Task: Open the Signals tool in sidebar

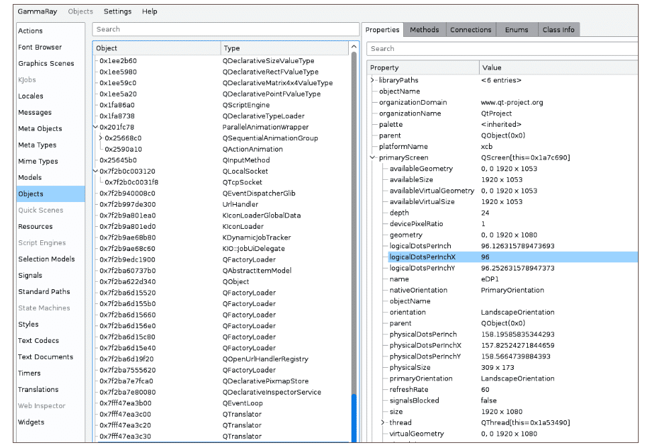Action: (30, 276)
